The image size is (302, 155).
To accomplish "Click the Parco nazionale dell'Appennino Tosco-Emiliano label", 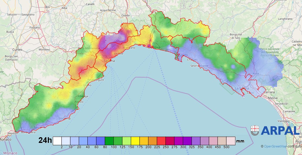I will 270,52.
